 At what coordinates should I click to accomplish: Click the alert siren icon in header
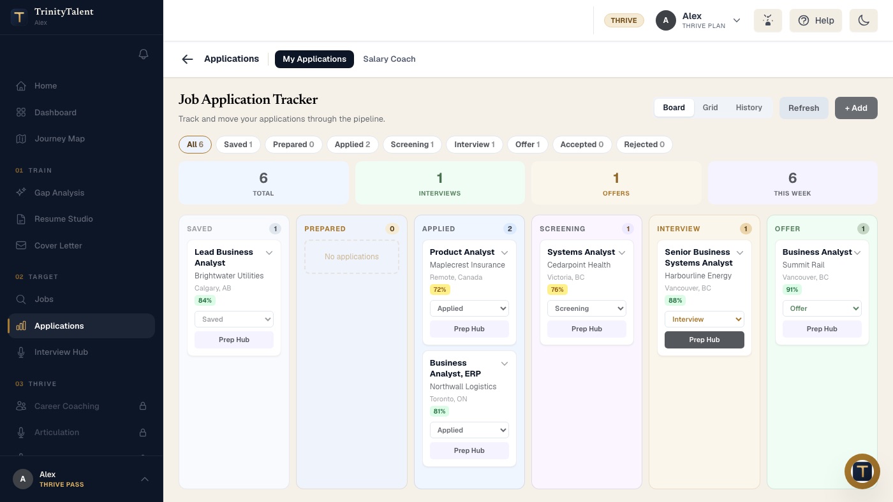pos(768,20)
